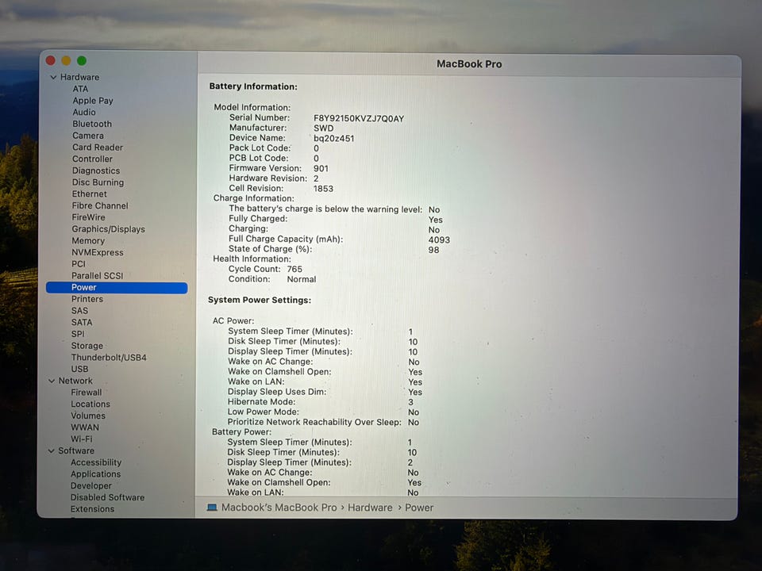Select Memory in the Hardware list
This screenshot has height=571, width=762.
point(88,241)
